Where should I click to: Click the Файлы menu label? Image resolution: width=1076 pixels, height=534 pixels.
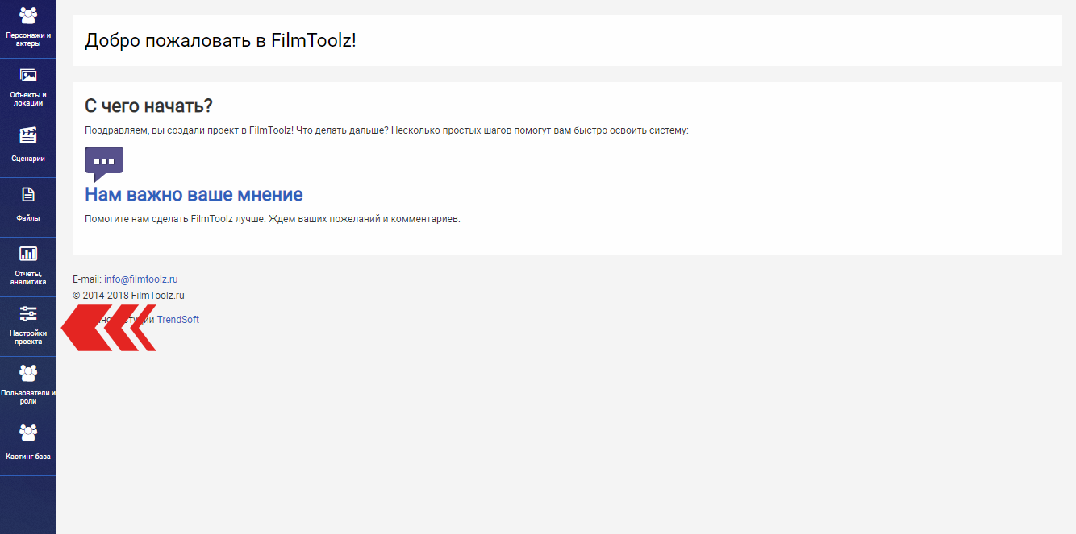click(x=28, y=218)
